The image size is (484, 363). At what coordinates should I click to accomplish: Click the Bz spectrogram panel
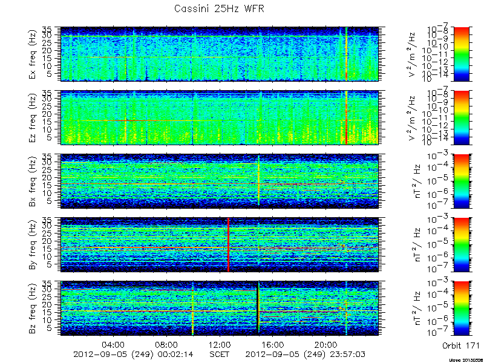point(220,309)
